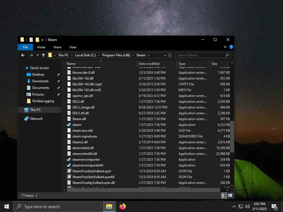Open the network tray icon
This screenshot has height=212, width=283.
[x=241, y=206]
